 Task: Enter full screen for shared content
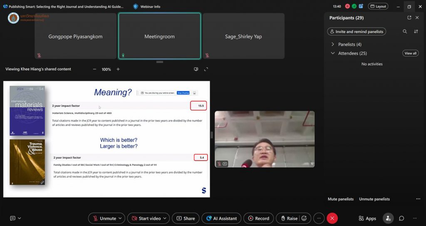pyautogui.click(x=206, y=69)
